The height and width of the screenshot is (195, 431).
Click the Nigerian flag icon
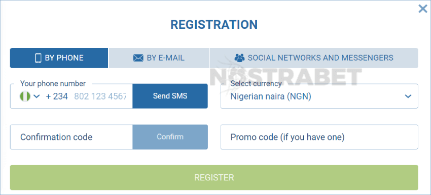coord(25,96)
